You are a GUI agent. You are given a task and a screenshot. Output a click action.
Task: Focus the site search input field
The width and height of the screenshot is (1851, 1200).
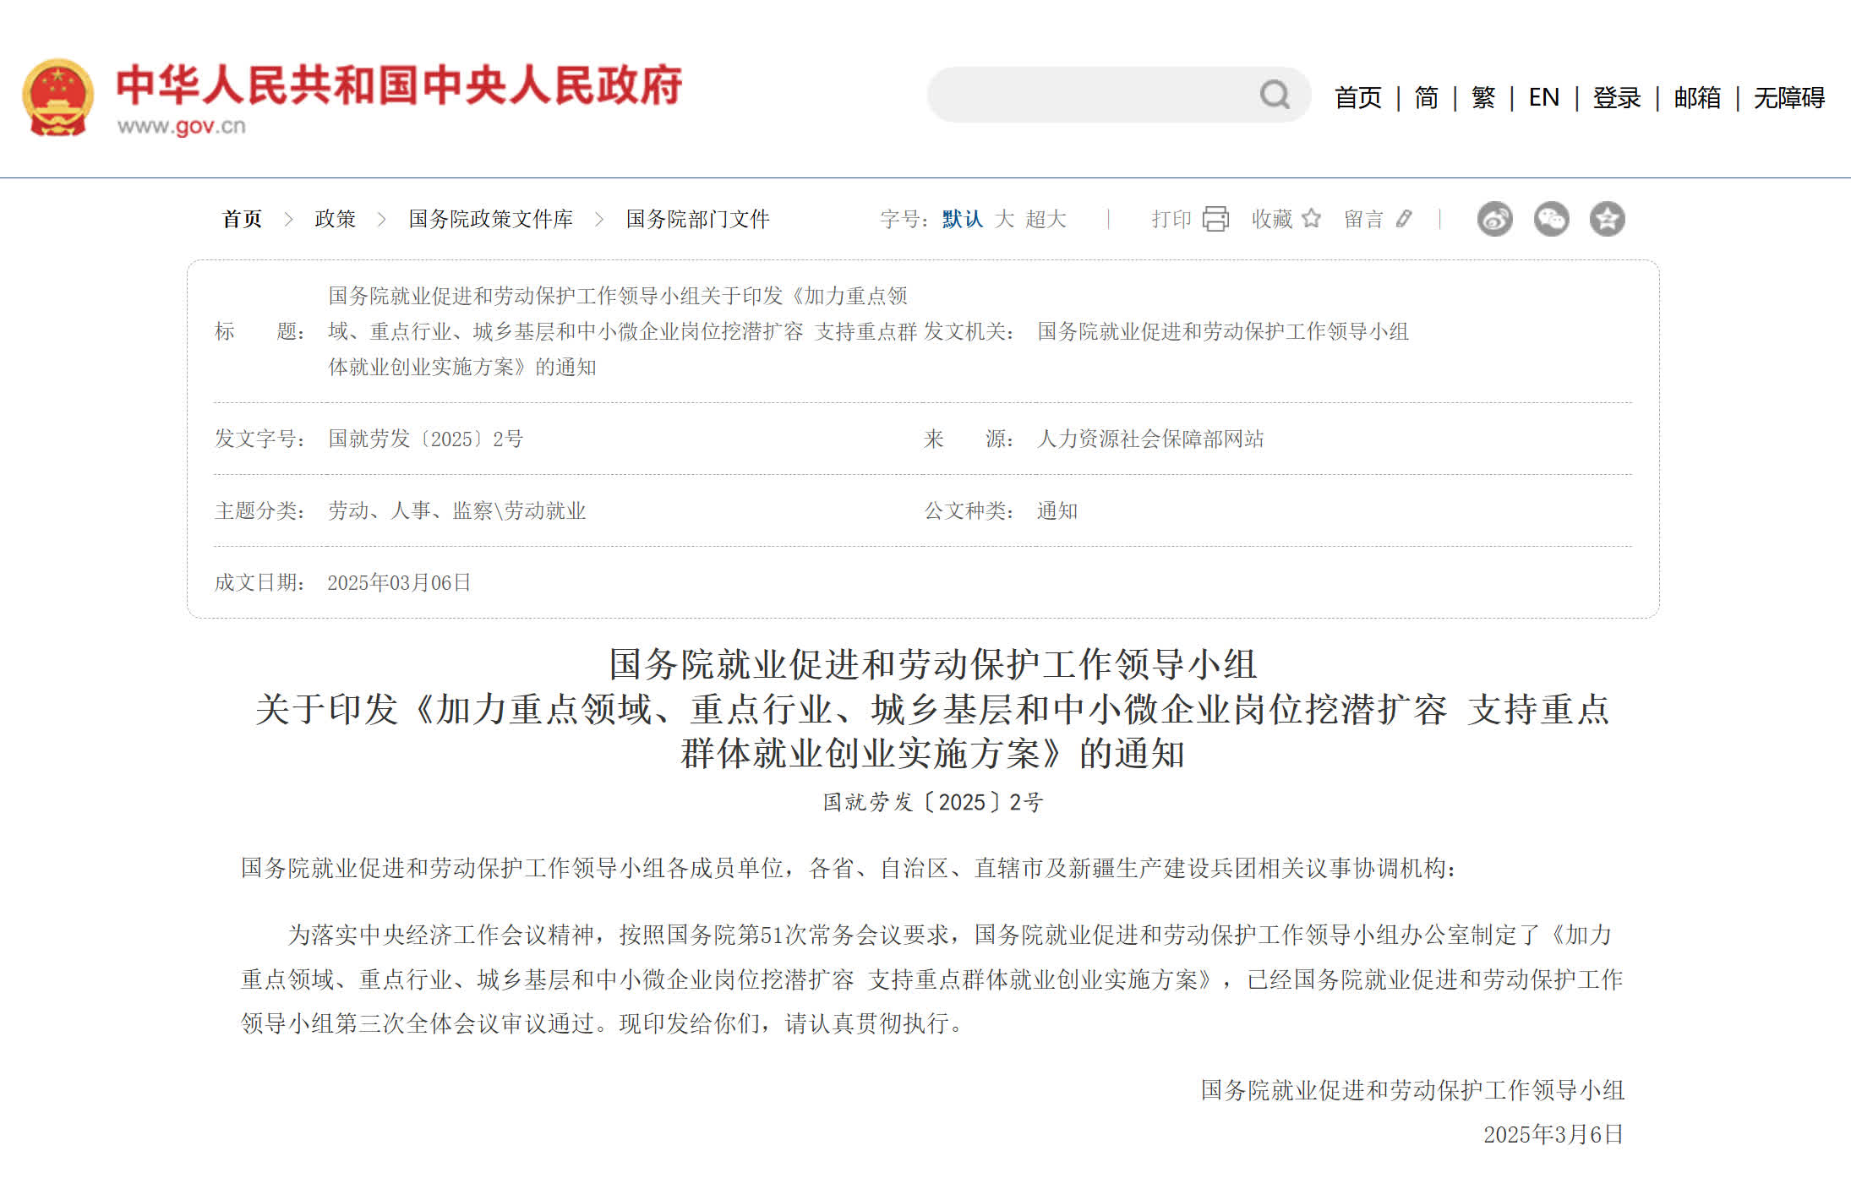(x=1090, y=95)
